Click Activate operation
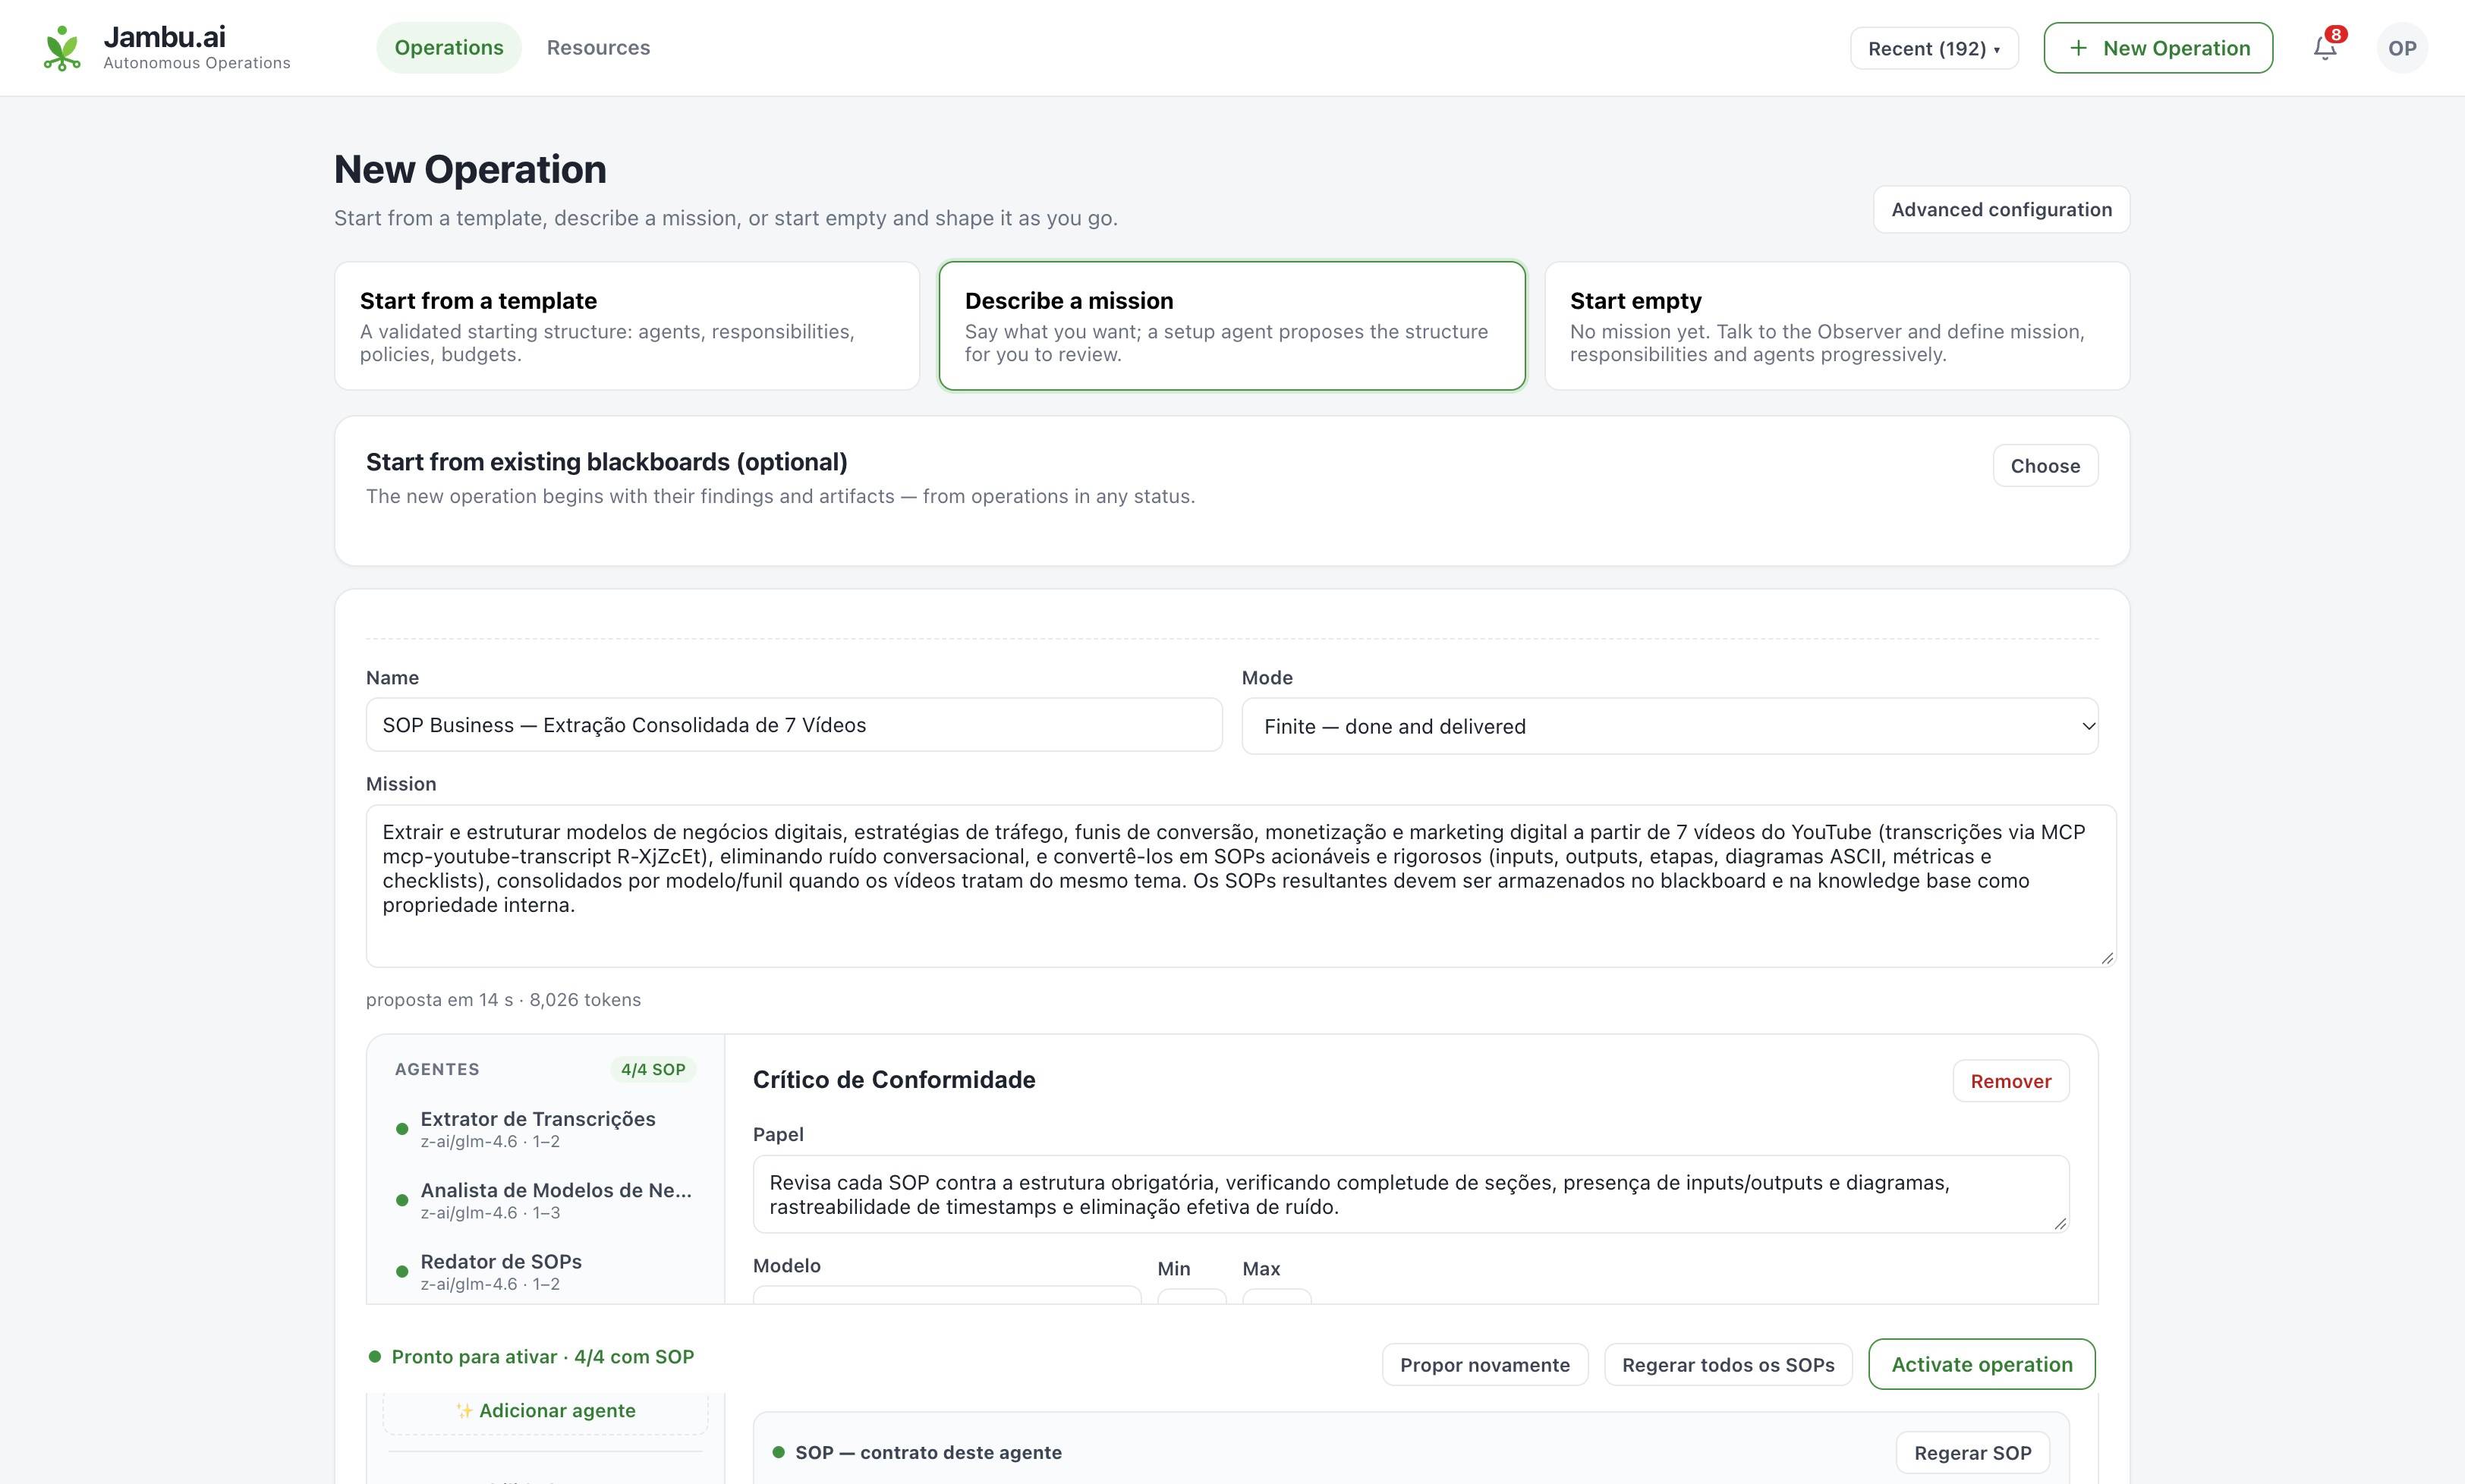 coord(1982,1364)
